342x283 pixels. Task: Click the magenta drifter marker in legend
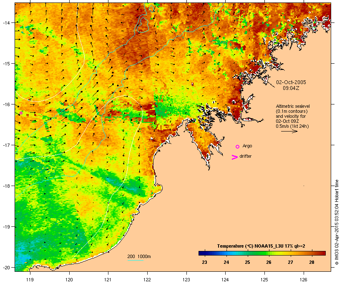[235, 157]
